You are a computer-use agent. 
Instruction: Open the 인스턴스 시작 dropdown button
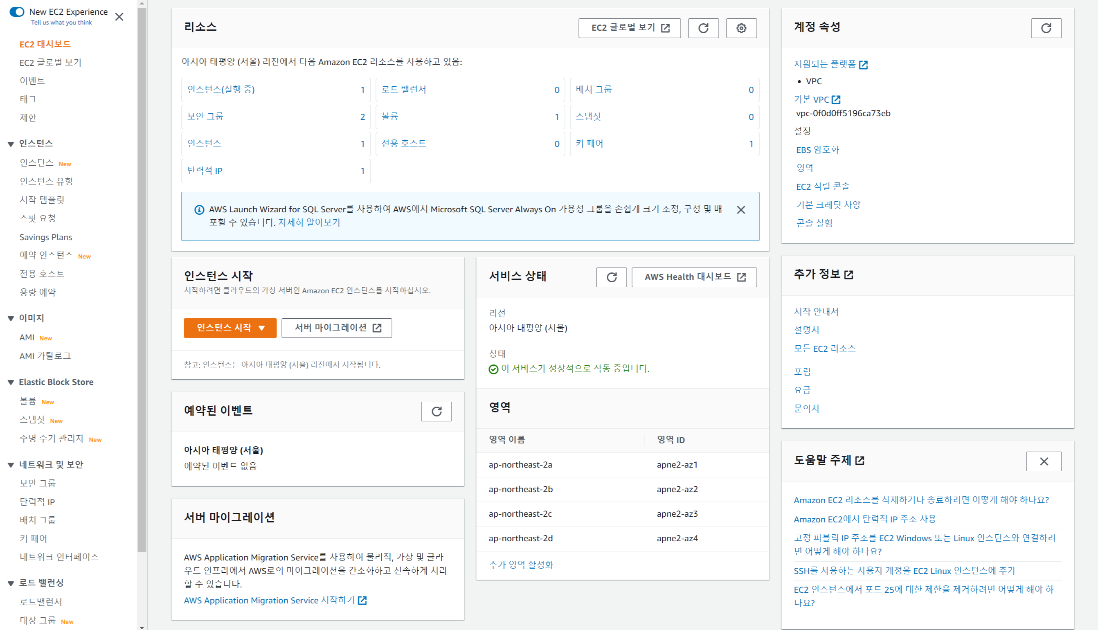(230, 328)
